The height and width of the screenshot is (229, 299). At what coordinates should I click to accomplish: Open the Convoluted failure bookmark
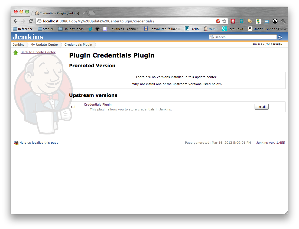coord(162,29)
